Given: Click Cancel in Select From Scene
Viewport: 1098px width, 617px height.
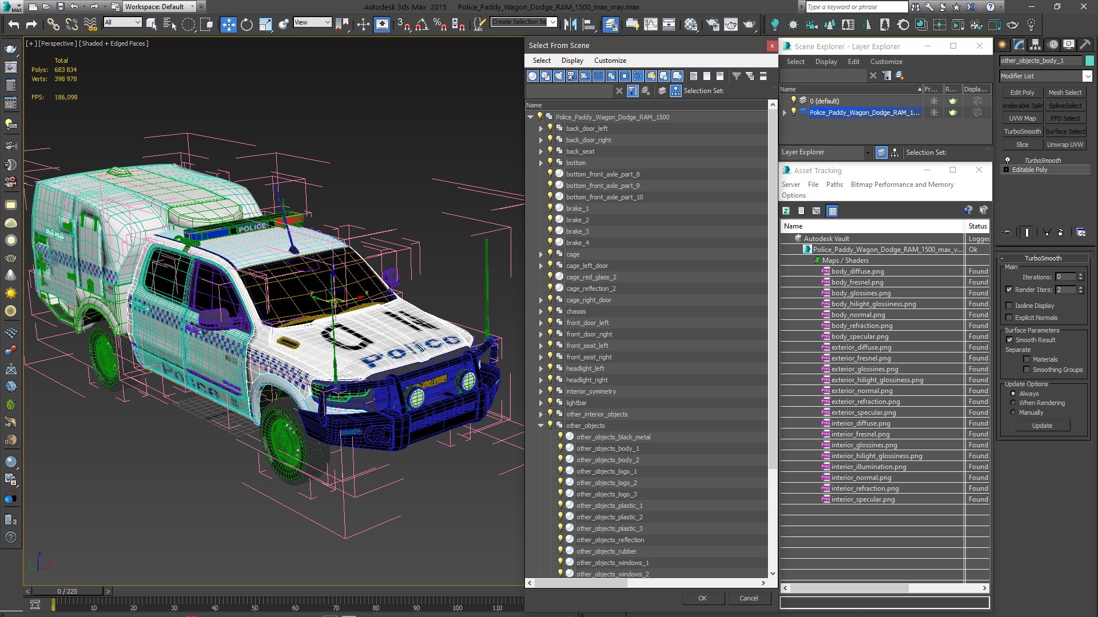Looking at the screenshot, I should 749,598.
